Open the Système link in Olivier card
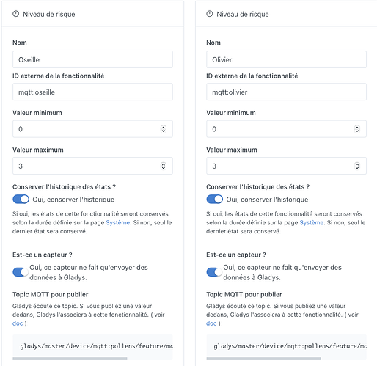377x366 pixels. [312, 222]
